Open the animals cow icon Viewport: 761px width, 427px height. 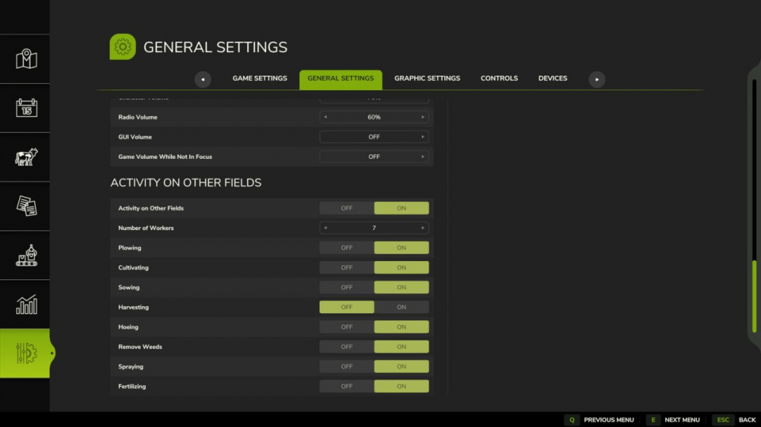click(x=26, y=157)
